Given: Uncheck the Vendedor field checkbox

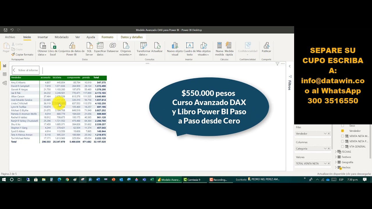Looking at the screenshot, I should [342, 131].
